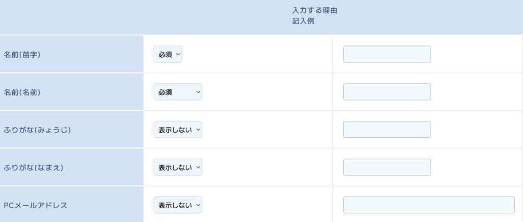
Task: Click the ふりがな(なまえ) row label
Action: (x=33, y=168)
